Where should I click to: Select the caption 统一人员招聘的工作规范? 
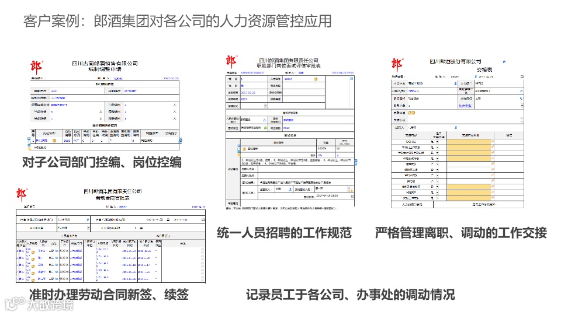point(285,233)
